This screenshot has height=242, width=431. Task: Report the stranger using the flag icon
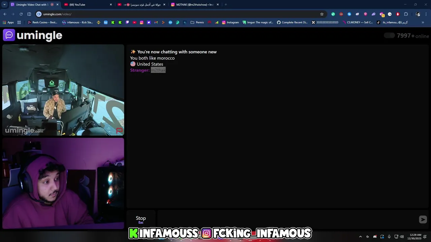119,130
